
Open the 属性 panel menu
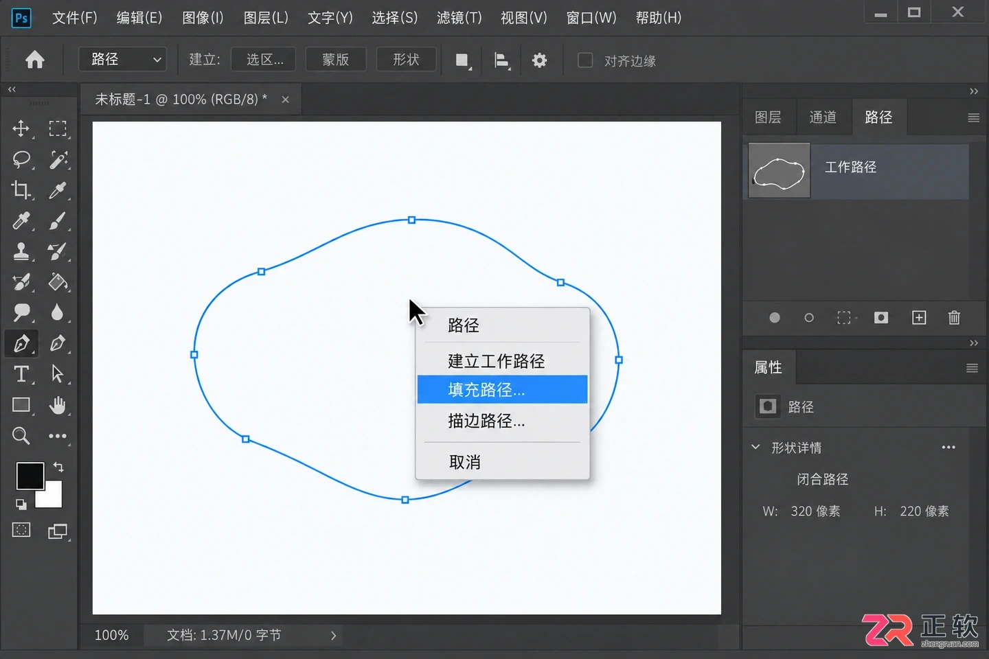pyautogui.click(x=972, y=369)
